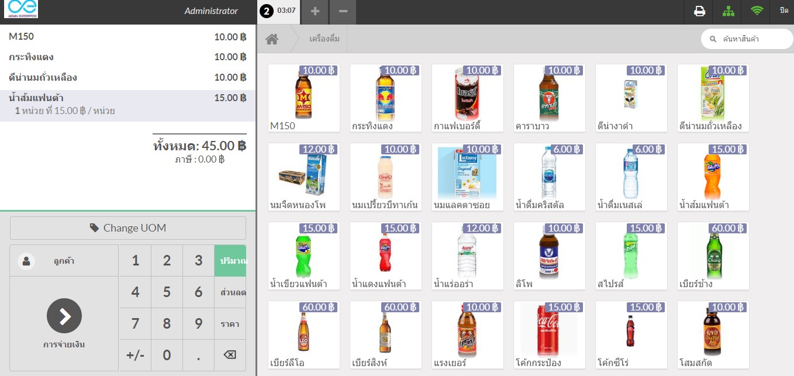Click the Change UOM button
This screenshot has width=794, height=376.
[x=127, y=227]
